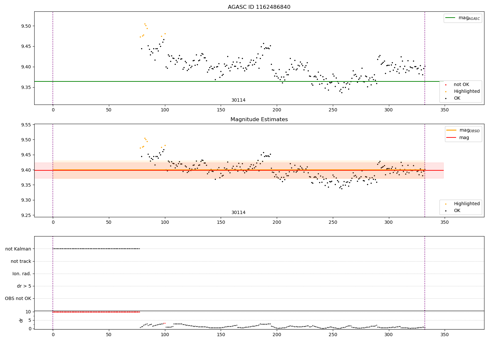The image size is (489, 342).
Task: Click x-axis tick 200 in middle plot
Action: 277,222
